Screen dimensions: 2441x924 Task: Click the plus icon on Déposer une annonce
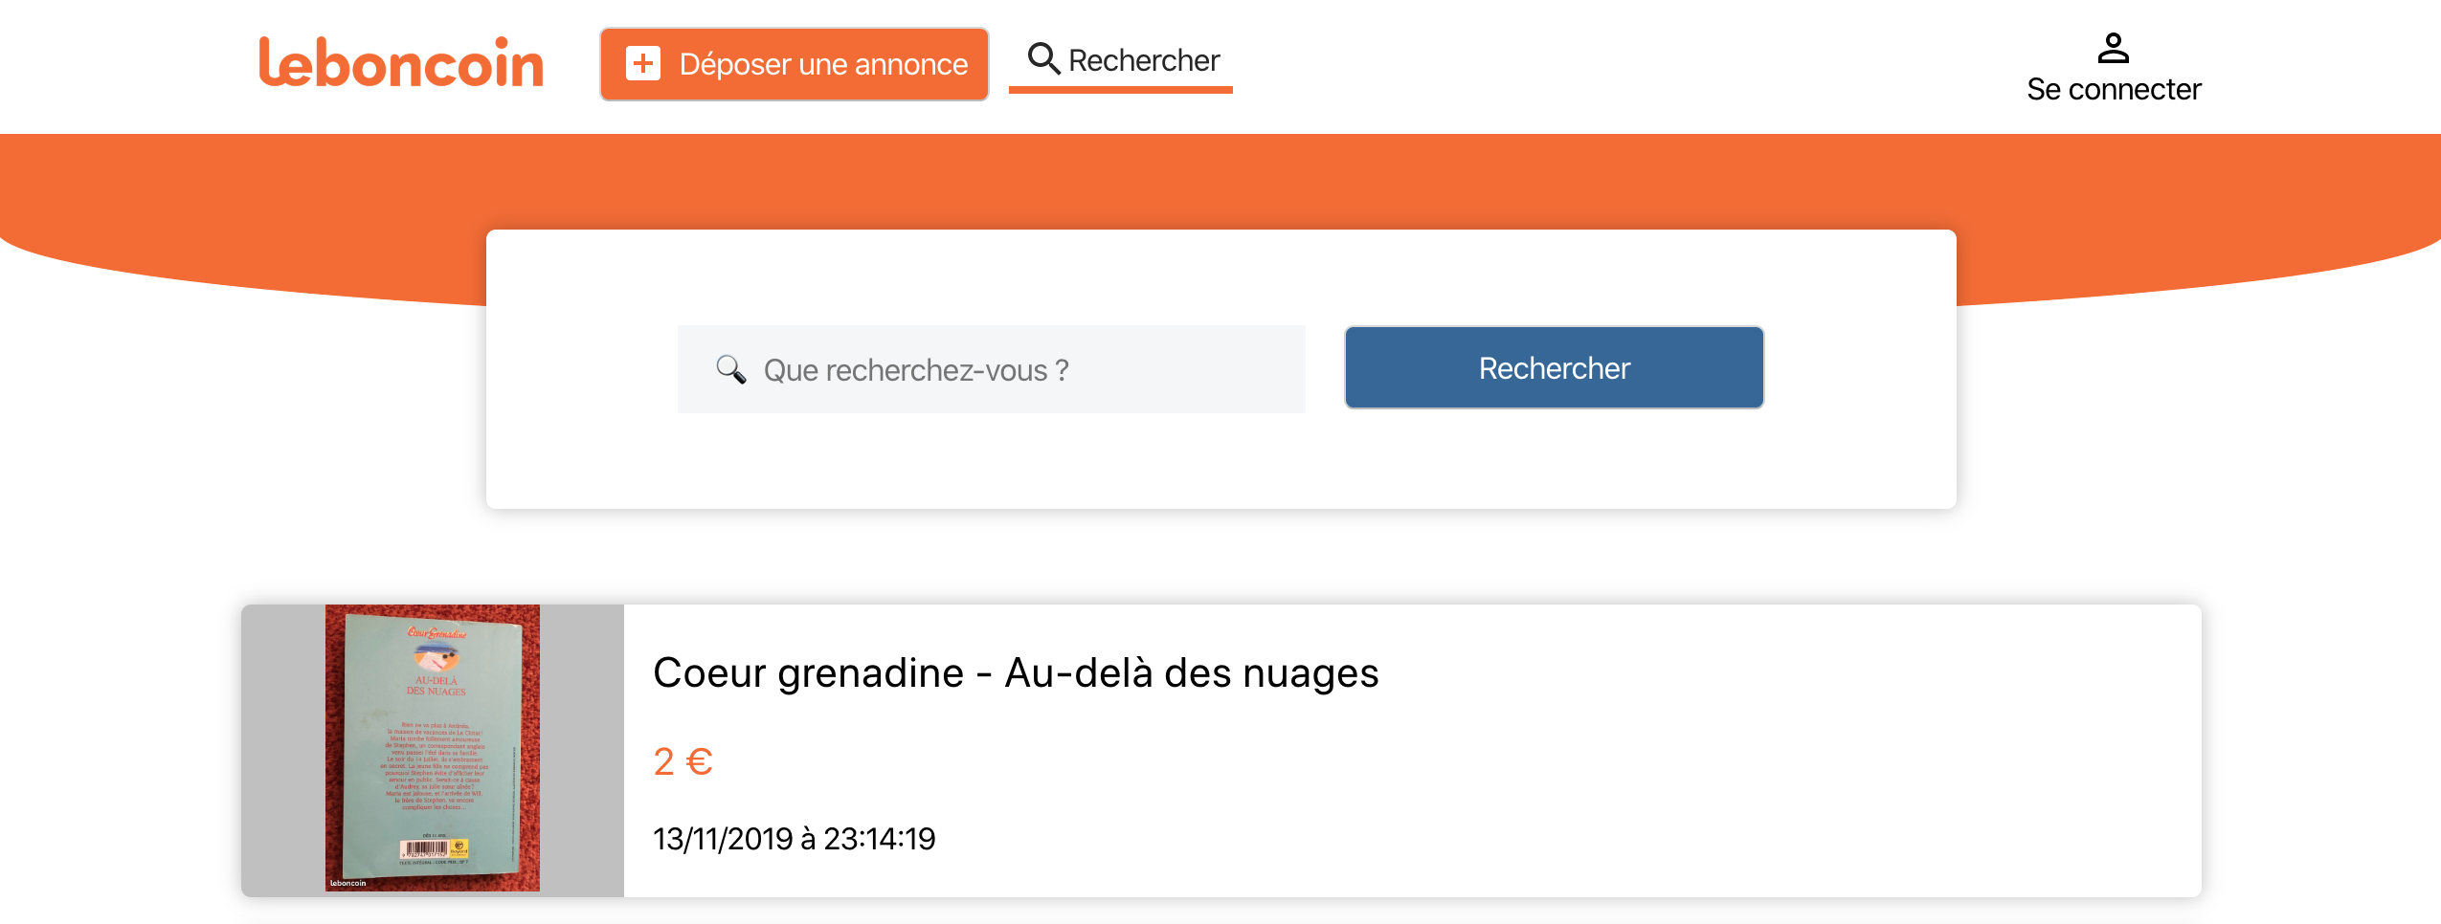643,63
